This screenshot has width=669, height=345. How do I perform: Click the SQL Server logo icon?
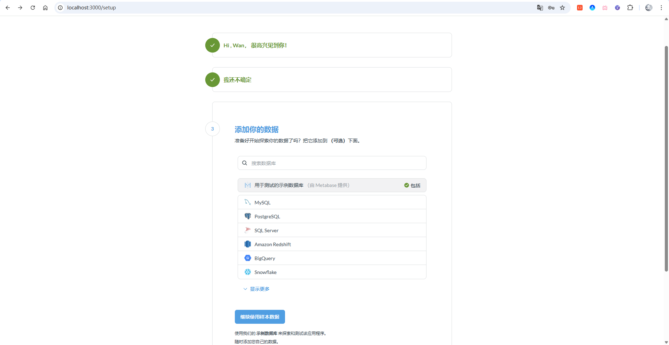[247, 230]
